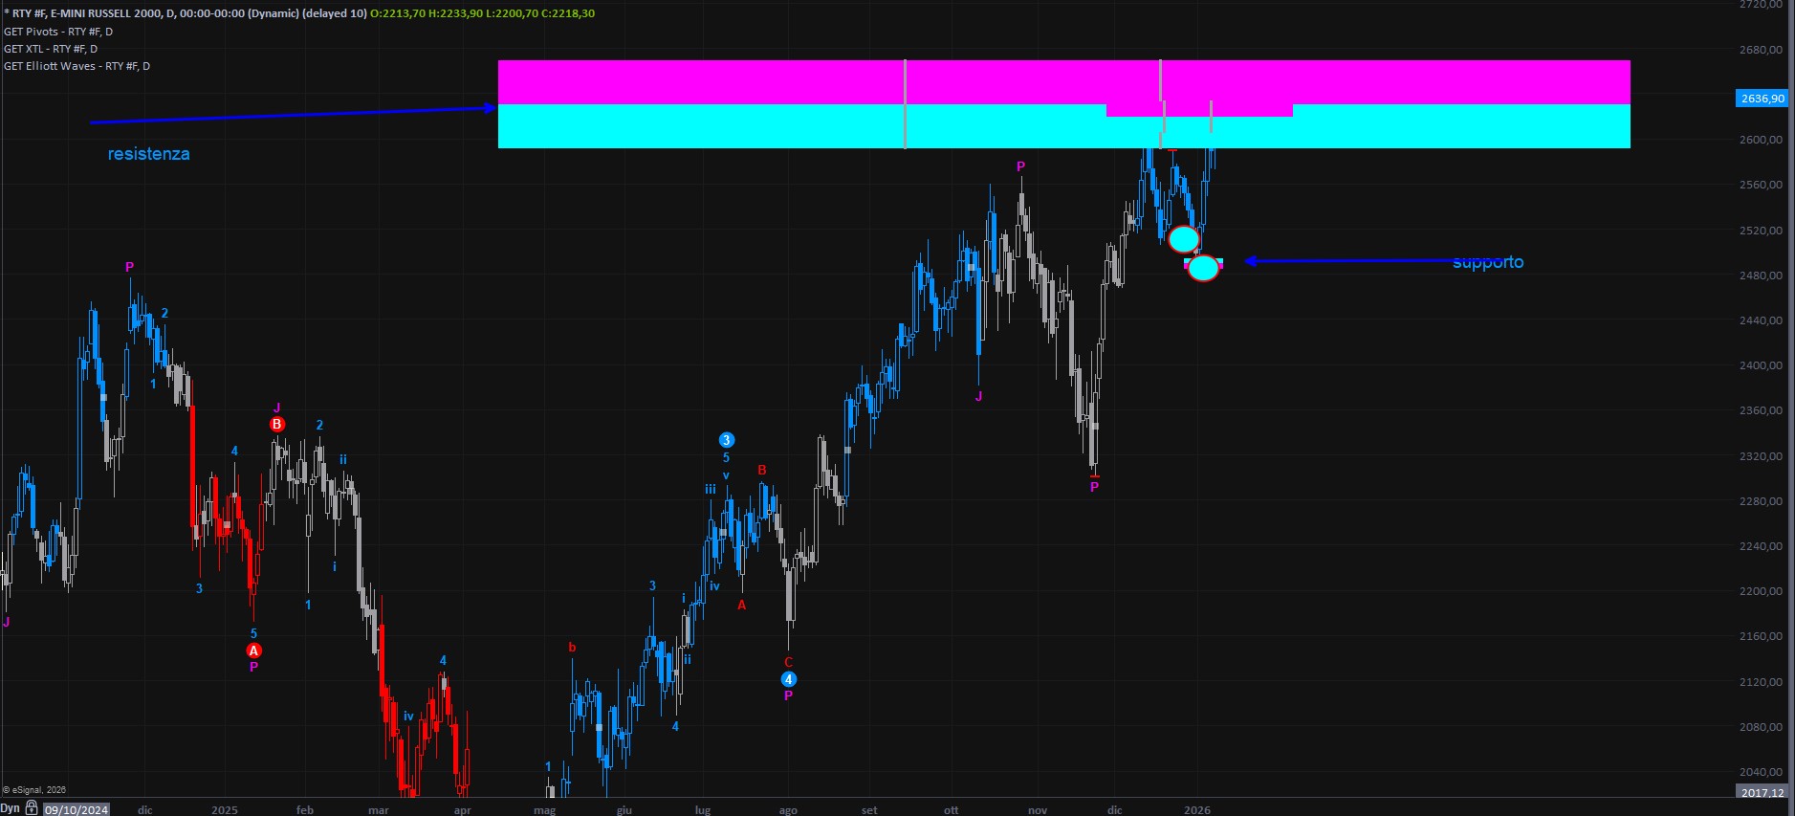Click the 2160,00 price axis label

pos(1761,636)
